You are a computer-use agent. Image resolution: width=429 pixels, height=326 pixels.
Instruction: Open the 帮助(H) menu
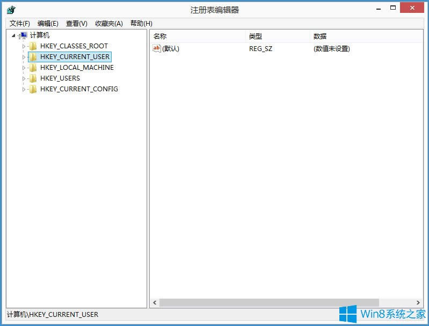coord(141,24)
